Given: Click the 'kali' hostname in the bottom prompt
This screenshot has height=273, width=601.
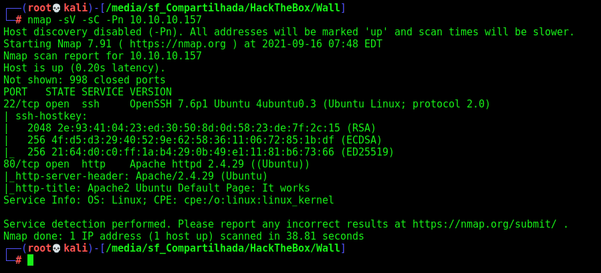Looking at the screenshot, I should click(76, 248).
